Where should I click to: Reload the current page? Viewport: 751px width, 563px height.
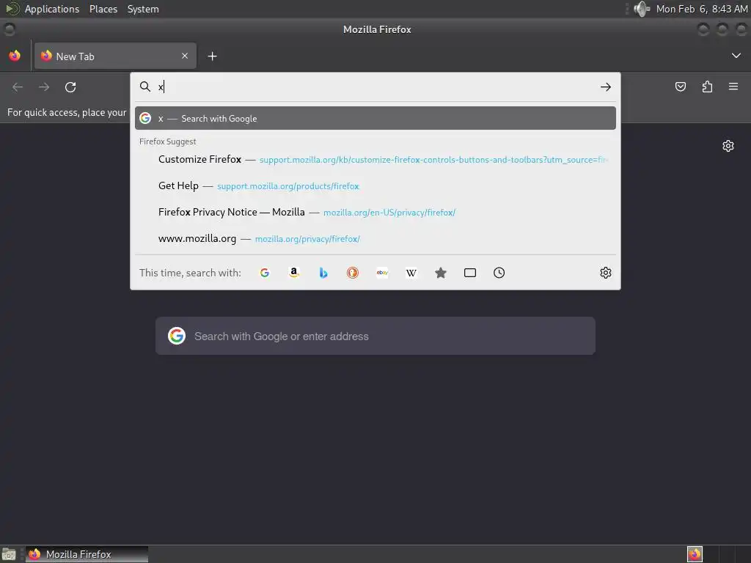click(70, 87)
